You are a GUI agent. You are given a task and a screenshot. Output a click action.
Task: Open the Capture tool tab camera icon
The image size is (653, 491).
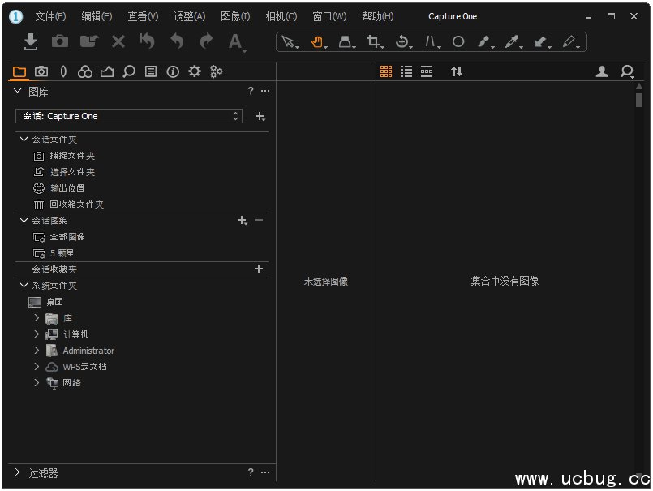coord(41,72)
